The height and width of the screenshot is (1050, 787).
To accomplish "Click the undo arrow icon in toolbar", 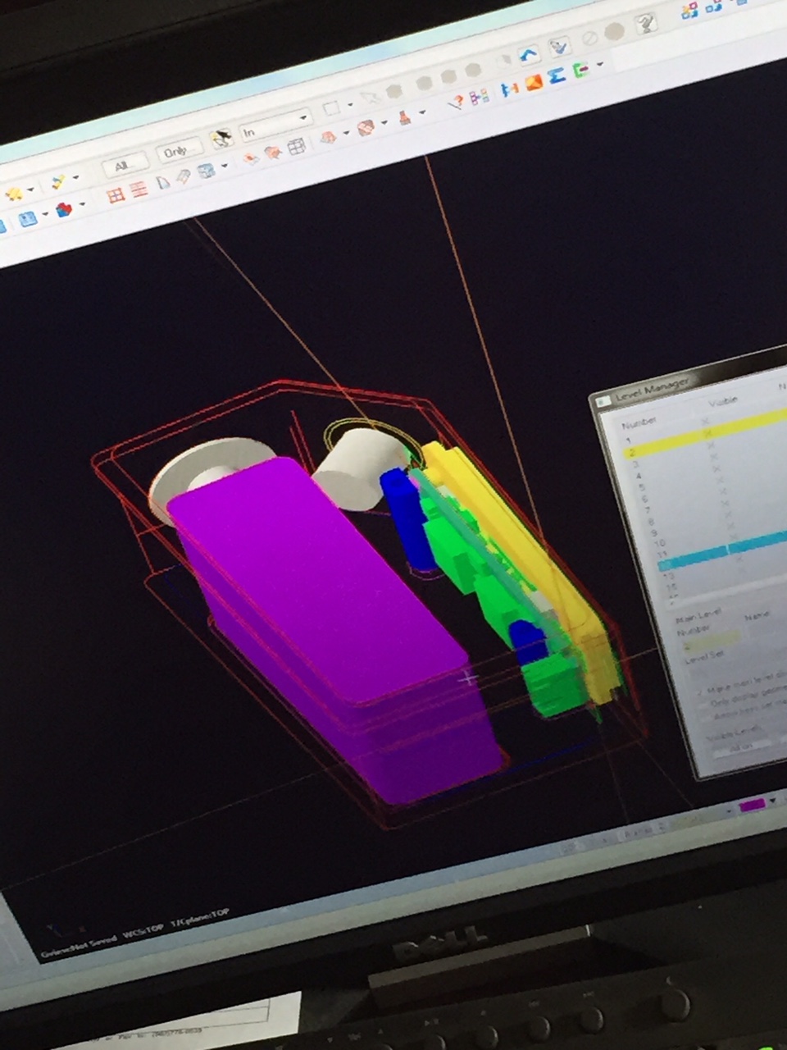I will (x=529, y=56).
